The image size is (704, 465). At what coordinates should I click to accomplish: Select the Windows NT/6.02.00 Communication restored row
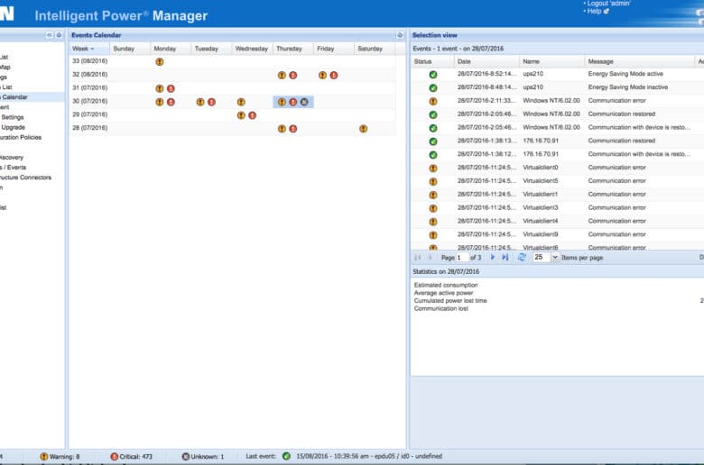coord(557,114)
